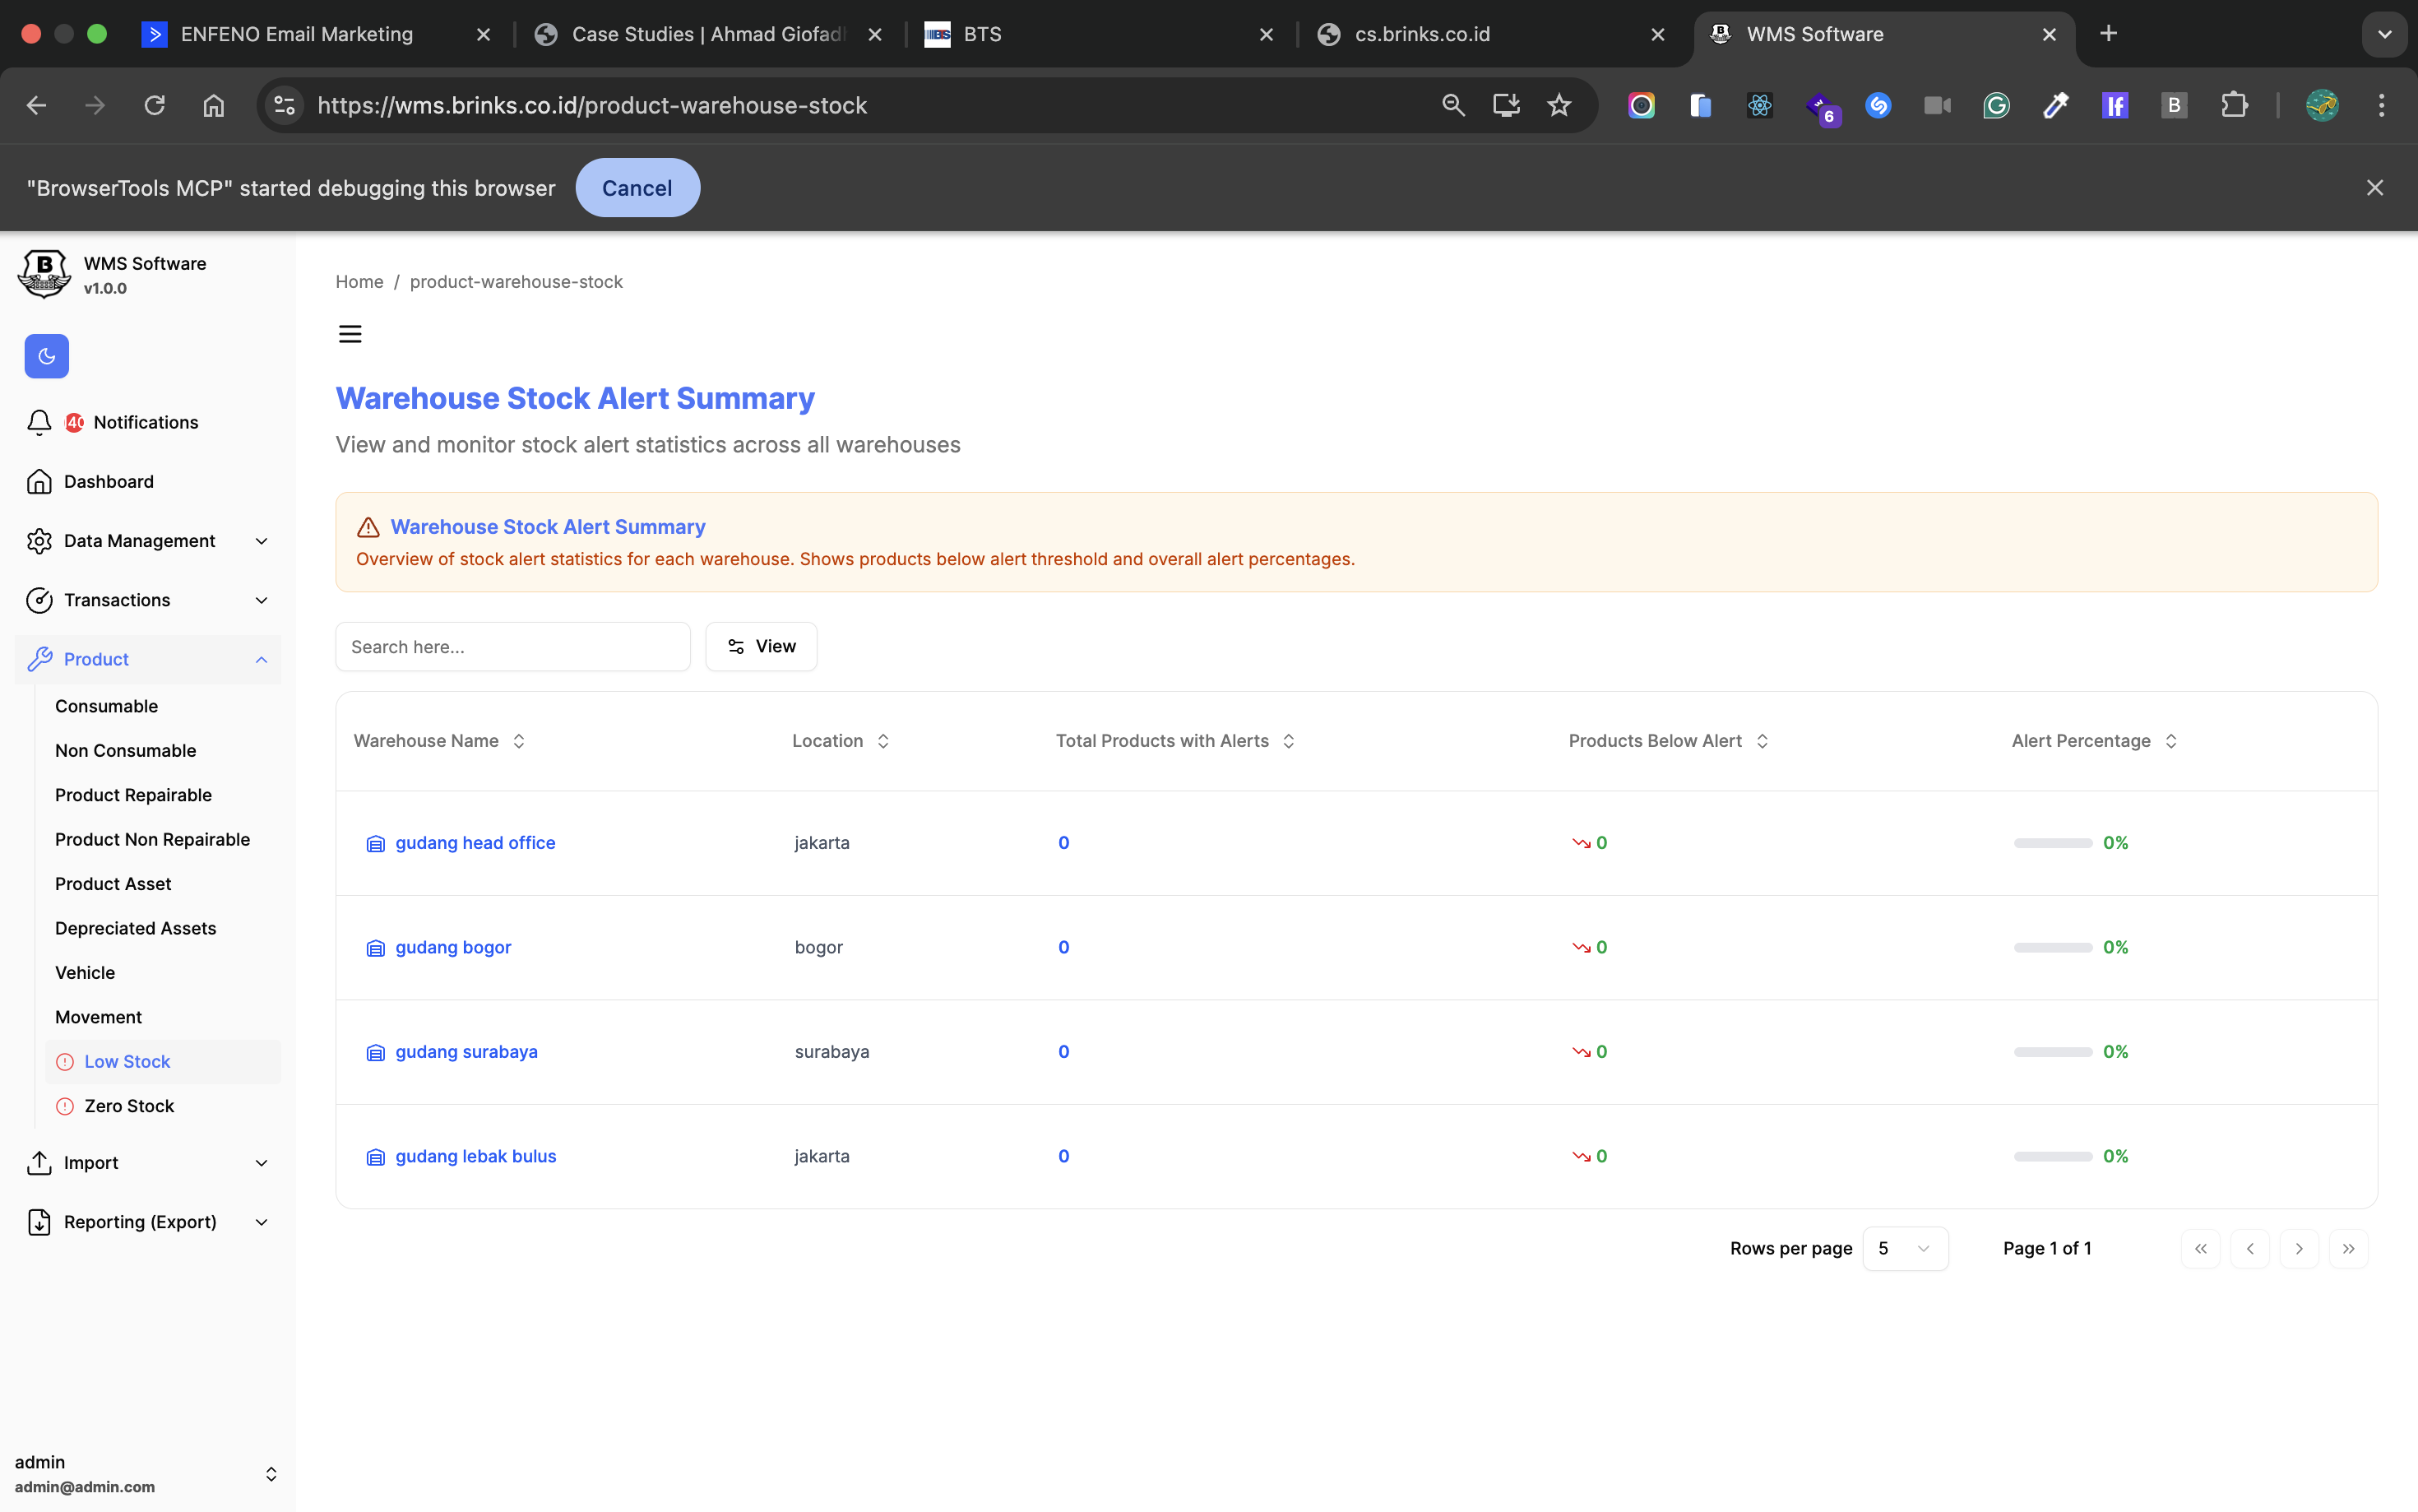This screenshot has width=2418, height=1512.
Task: Bookmark the page with the star icon
Action: tap(1559, 105)
